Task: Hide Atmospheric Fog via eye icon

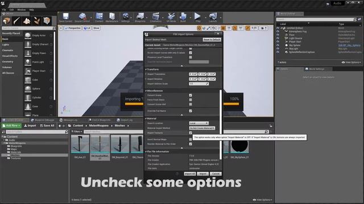Action: coord(278,32)
